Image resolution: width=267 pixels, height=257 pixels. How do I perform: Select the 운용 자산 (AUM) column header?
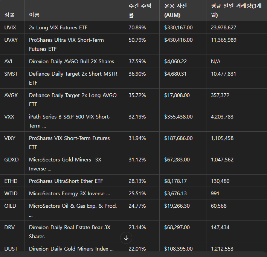pyautogui.click(x=175, y=11)
